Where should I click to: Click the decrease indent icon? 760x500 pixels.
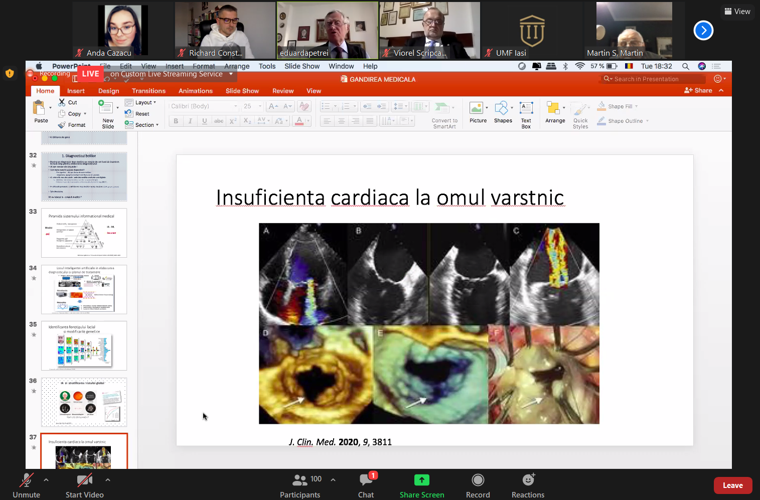(367, 106)
